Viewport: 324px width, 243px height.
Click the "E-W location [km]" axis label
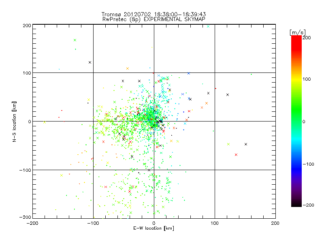(x=153, y=228)
